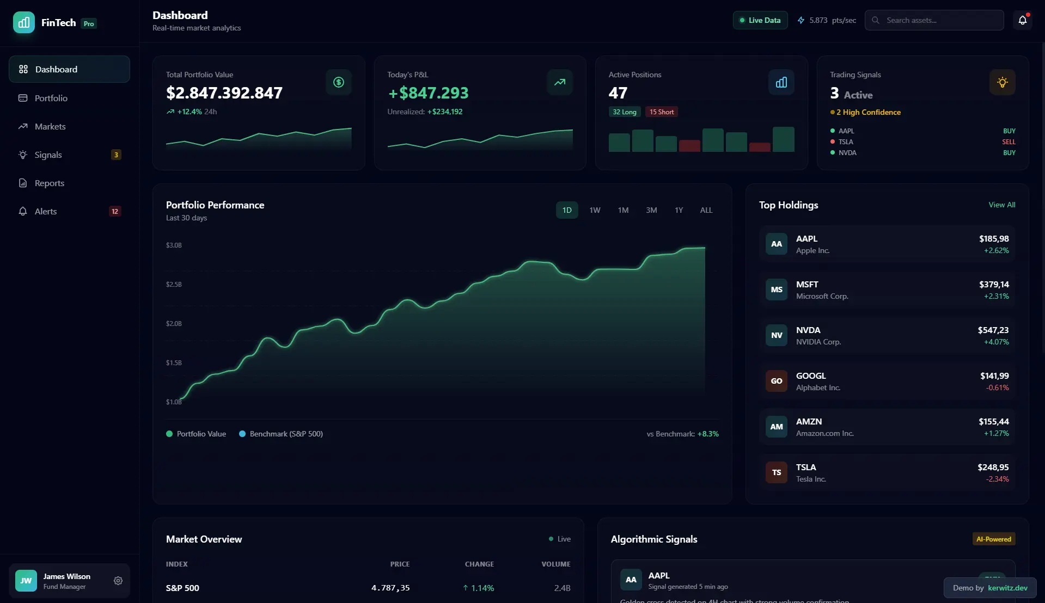
Task: Click the Alerts bell icon in the sidebar
Action: coord(23,211)
